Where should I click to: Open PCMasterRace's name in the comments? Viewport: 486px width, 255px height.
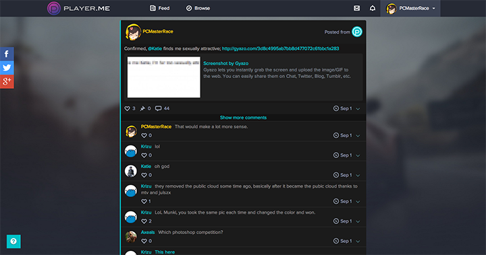coord(156,126)
